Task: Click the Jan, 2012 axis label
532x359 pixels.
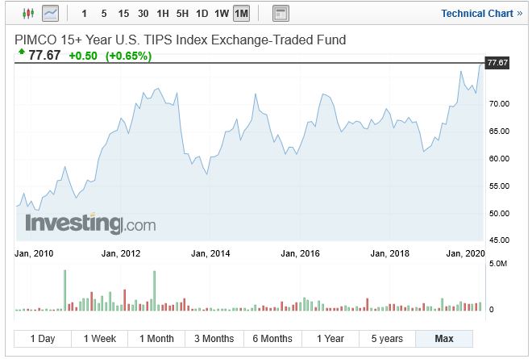Action: tap(121, 253)
